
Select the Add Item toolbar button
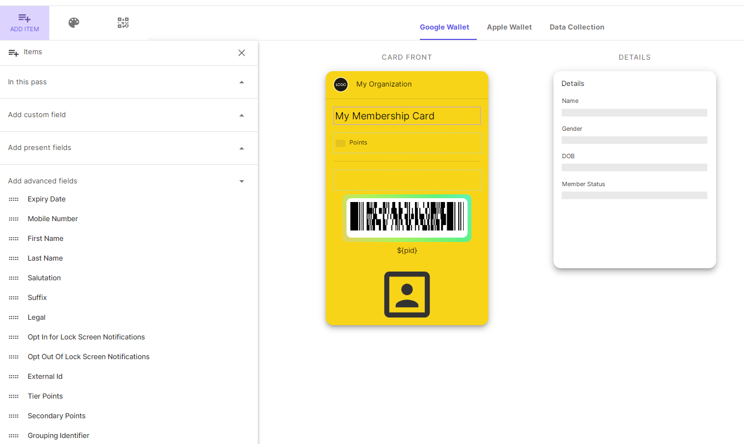[25, 23]
